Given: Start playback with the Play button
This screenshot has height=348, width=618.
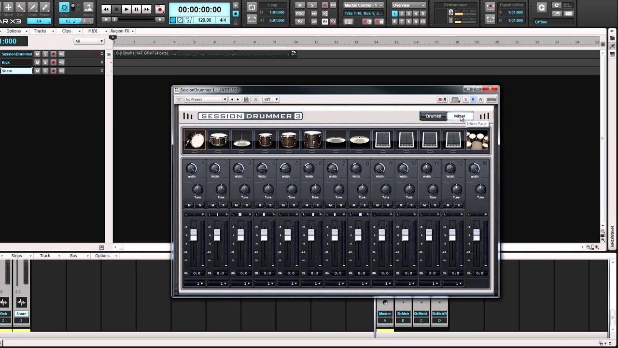Looking at the screenshot, I should point(126,9).
